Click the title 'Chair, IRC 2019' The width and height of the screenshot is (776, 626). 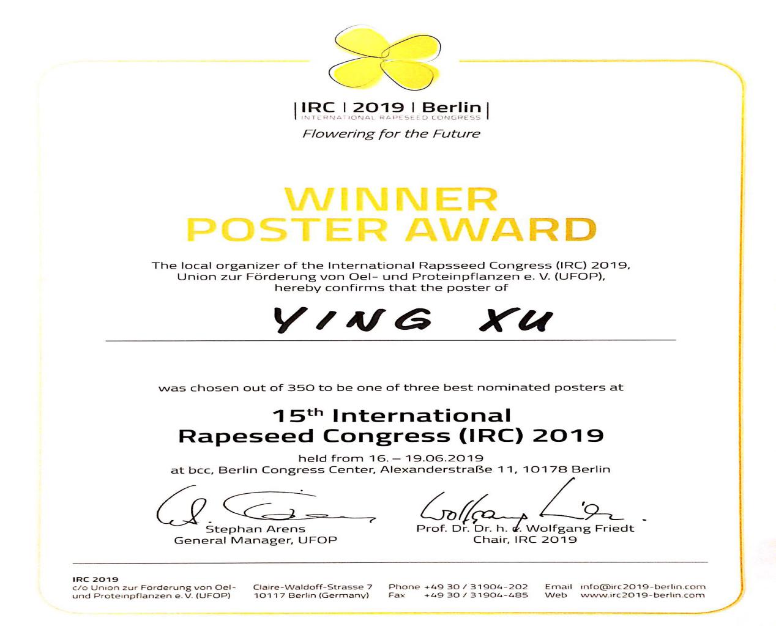point(525,539)
